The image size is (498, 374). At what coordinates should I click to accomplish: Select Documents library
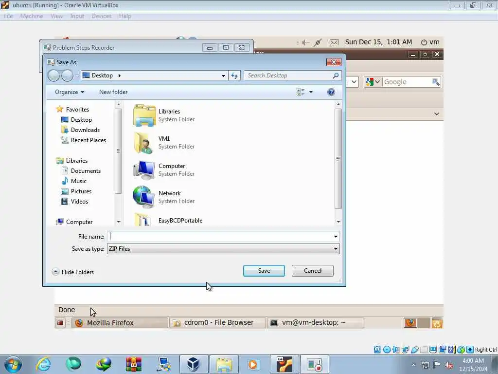[x=81, y=171]
